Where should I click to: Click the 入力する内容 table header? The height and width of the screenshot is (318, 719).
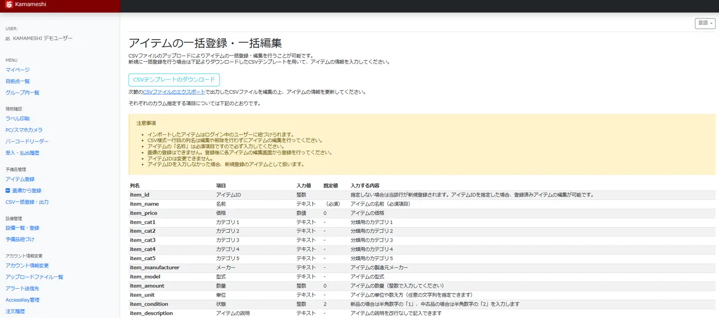click(x=365, y=185)
